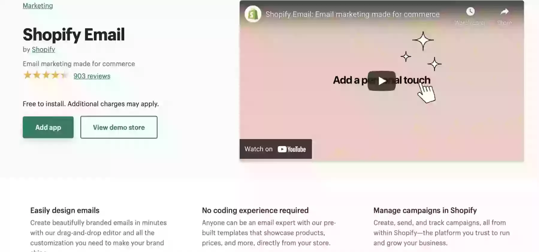Click Watch on YouTube button

coord(276,149)
